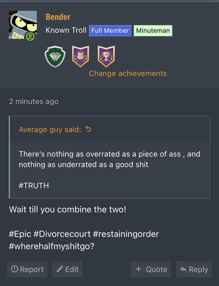Click the Full Member badge
Viewport: 219px width, 286px height.
coord(110,31)
